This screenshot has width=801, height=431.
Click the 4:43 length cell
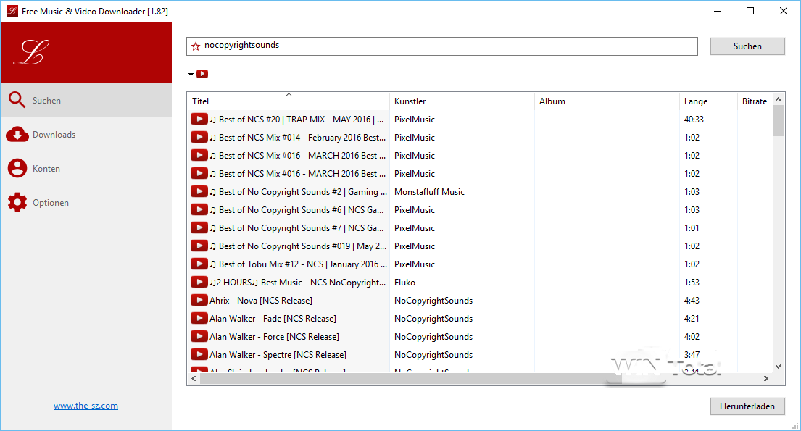[692, 301]
